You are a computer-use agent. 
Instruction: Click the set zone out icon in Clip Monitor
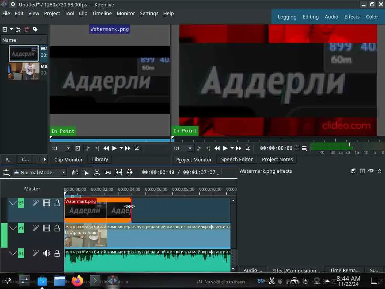click(97, 148)
